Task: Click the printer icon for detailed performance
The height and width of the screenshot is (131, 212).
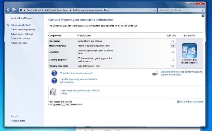Action: (155, 73)
